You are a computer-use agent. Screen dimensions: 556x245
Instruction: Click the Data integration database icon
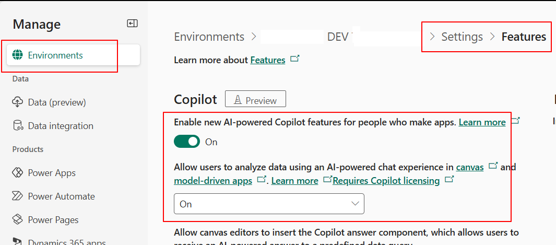pyautogui.click(x=17, y=126)
